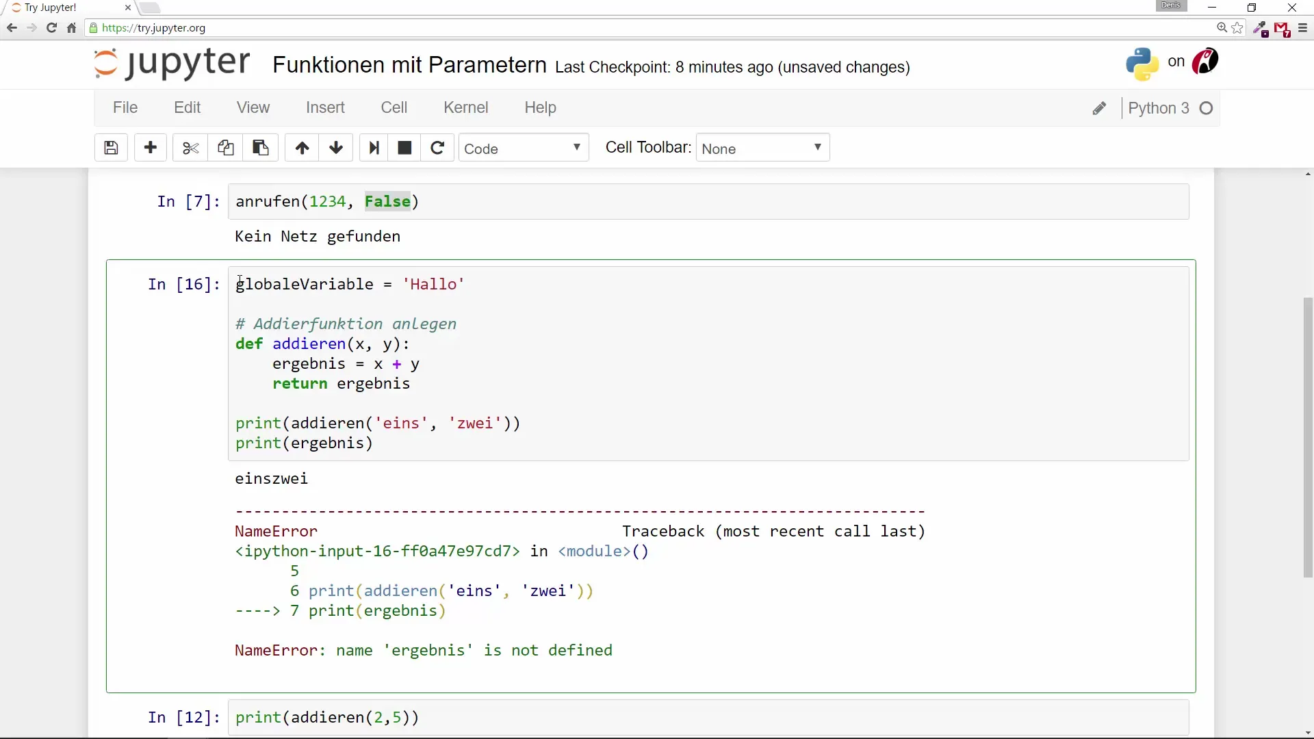1314x739 pixels.
Task: Open the View menu
Action: 253,107
